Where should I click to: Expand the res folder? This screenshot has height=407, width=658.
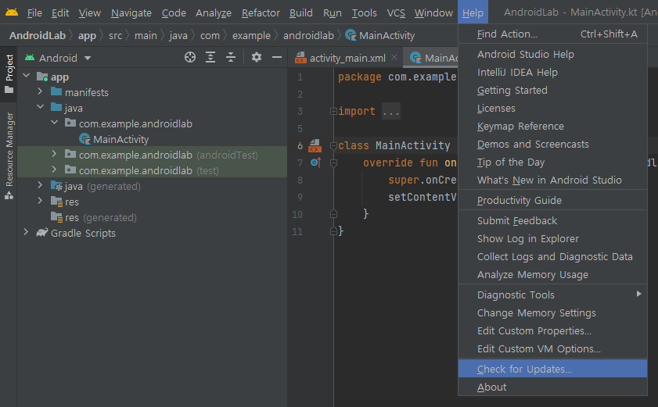[x=40, y=201]
